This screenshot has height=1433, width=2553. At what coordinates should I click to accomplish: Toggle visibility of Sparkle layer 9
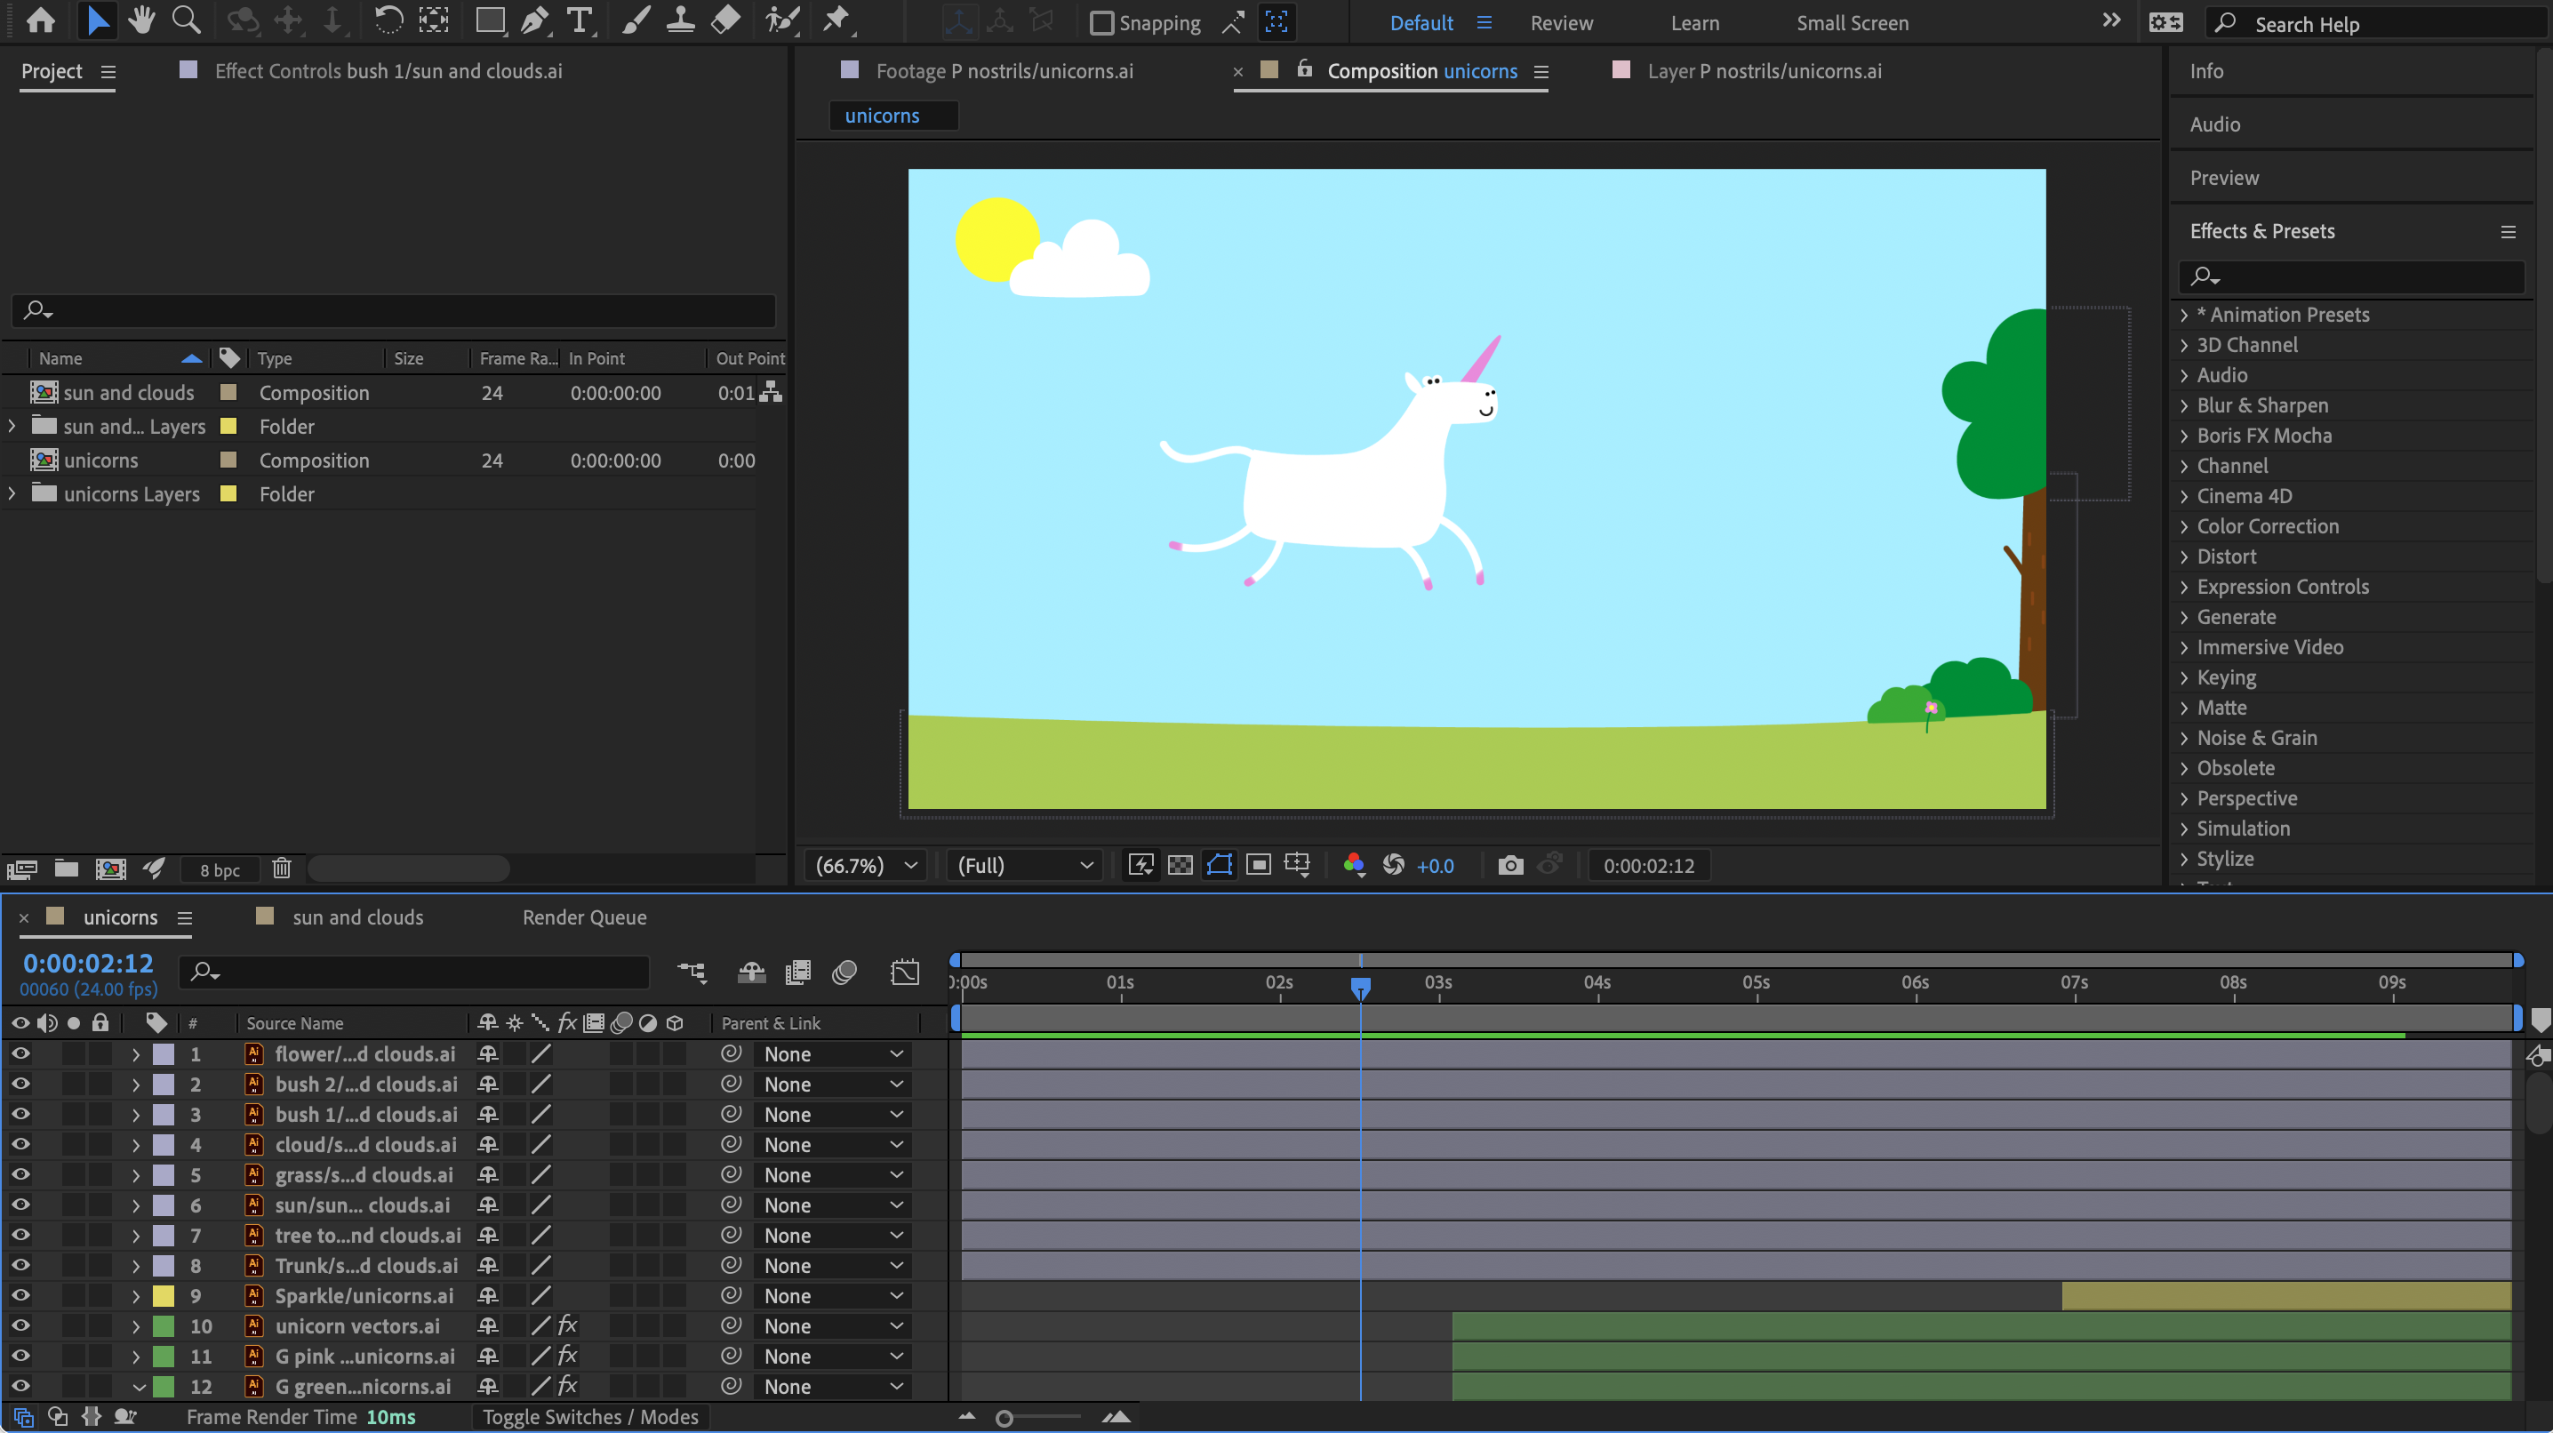[x=20, y=1294]
